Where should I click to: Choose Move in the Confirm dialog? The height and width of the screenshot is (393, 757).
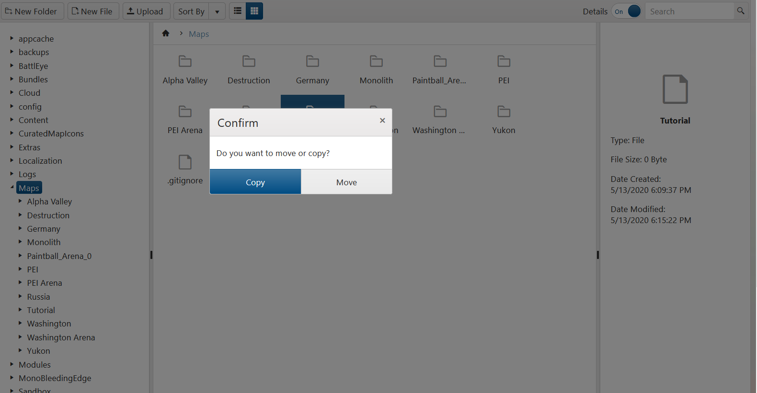point(346,182)
